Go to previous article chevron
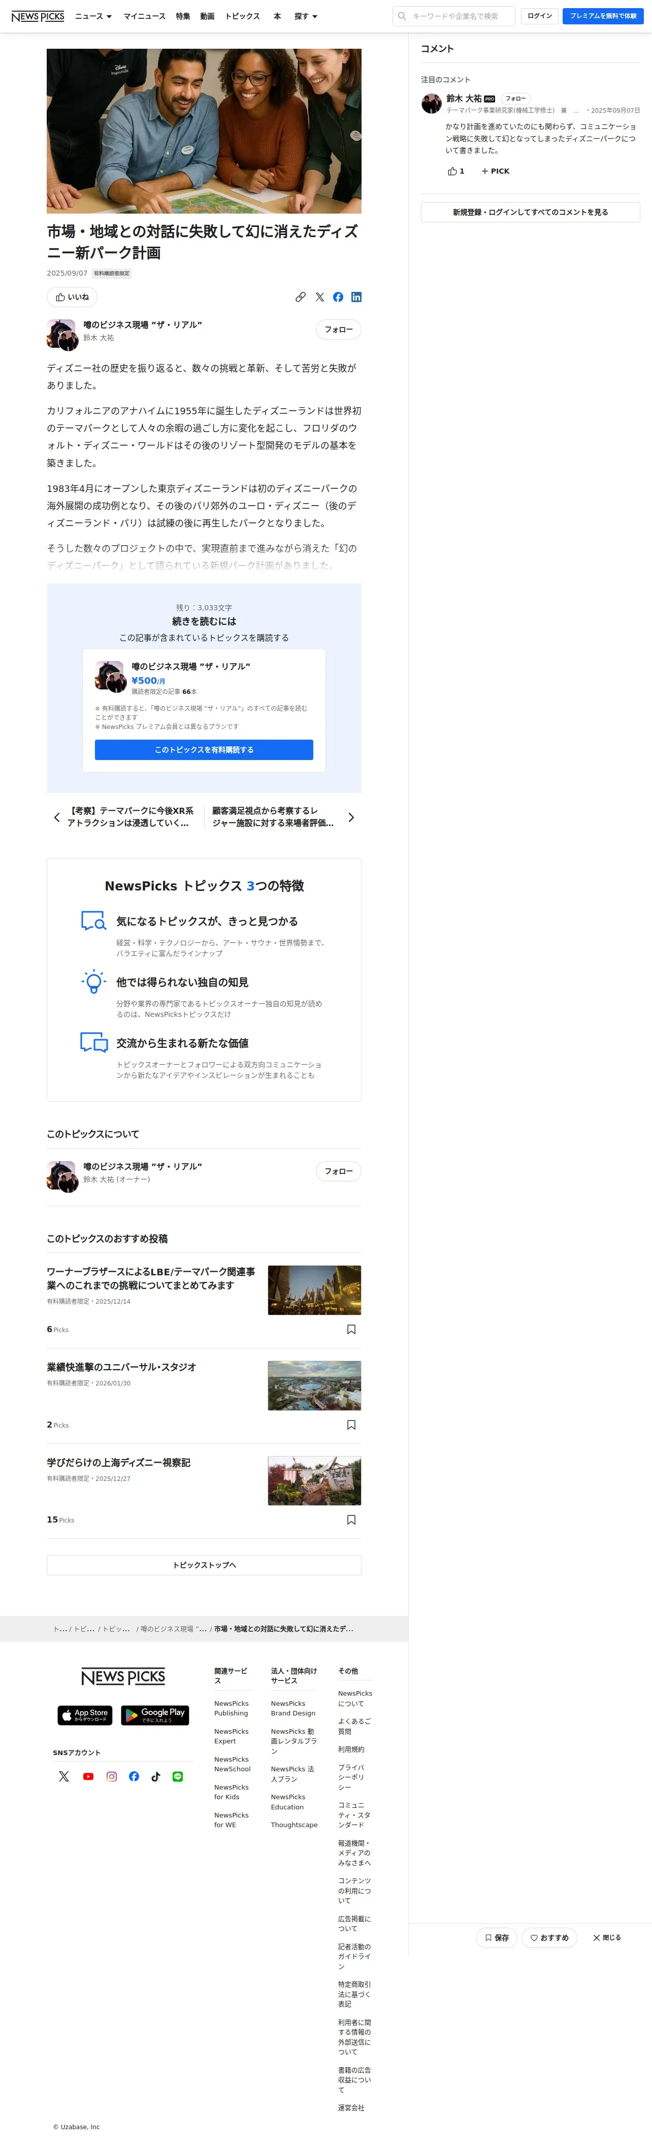Image resolution: width=652 pixels, height=2148 pixels. coord(57,817)
